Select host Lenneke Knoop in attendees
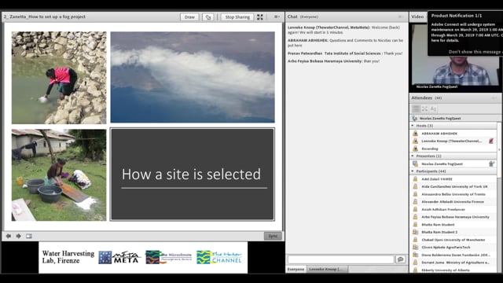 click(453, 141)
